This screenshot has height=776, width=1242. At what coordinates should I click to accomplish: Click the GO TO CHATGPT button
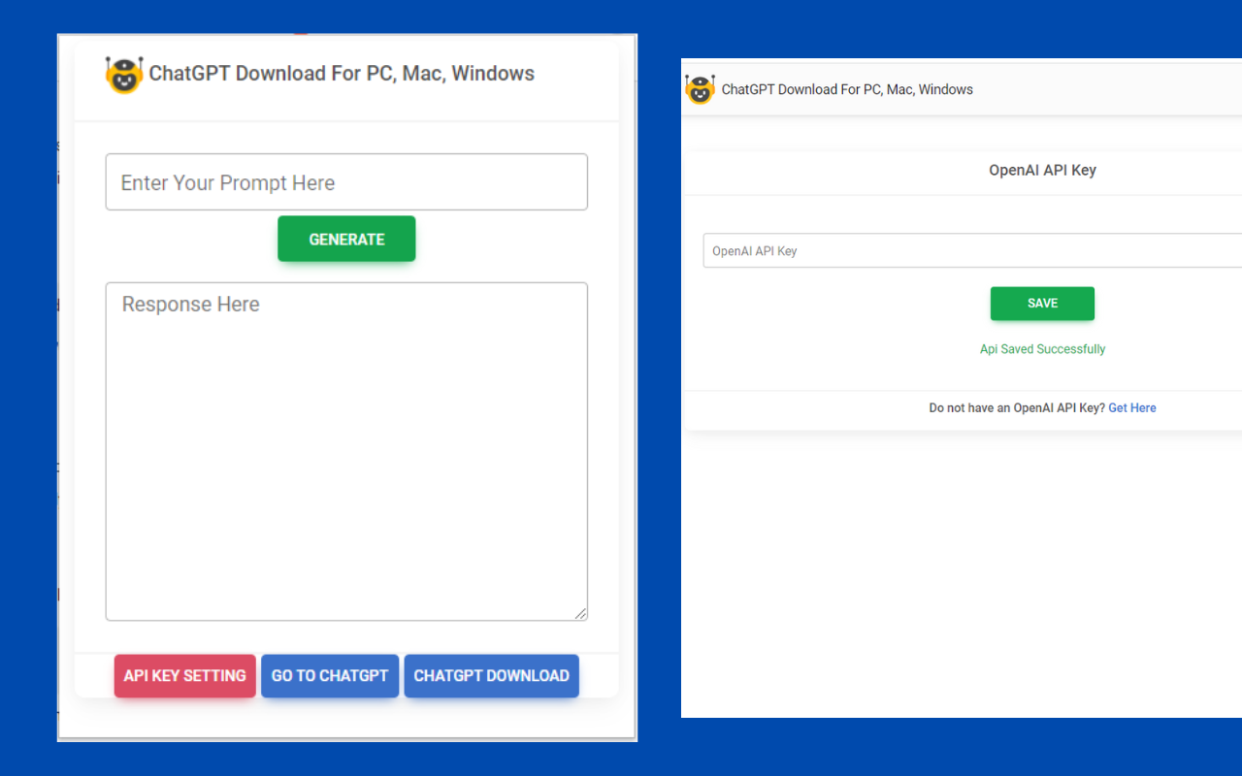(x=330, y=676)
